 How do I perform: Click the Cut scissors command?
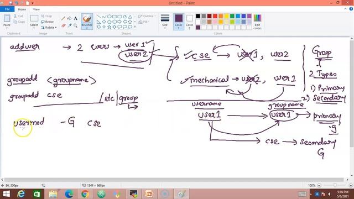pyautogui.click(x=18, y=16)
